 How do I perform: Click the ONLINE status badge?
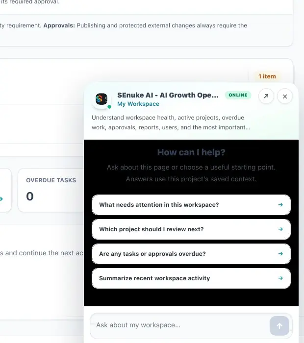pos(238,95)
